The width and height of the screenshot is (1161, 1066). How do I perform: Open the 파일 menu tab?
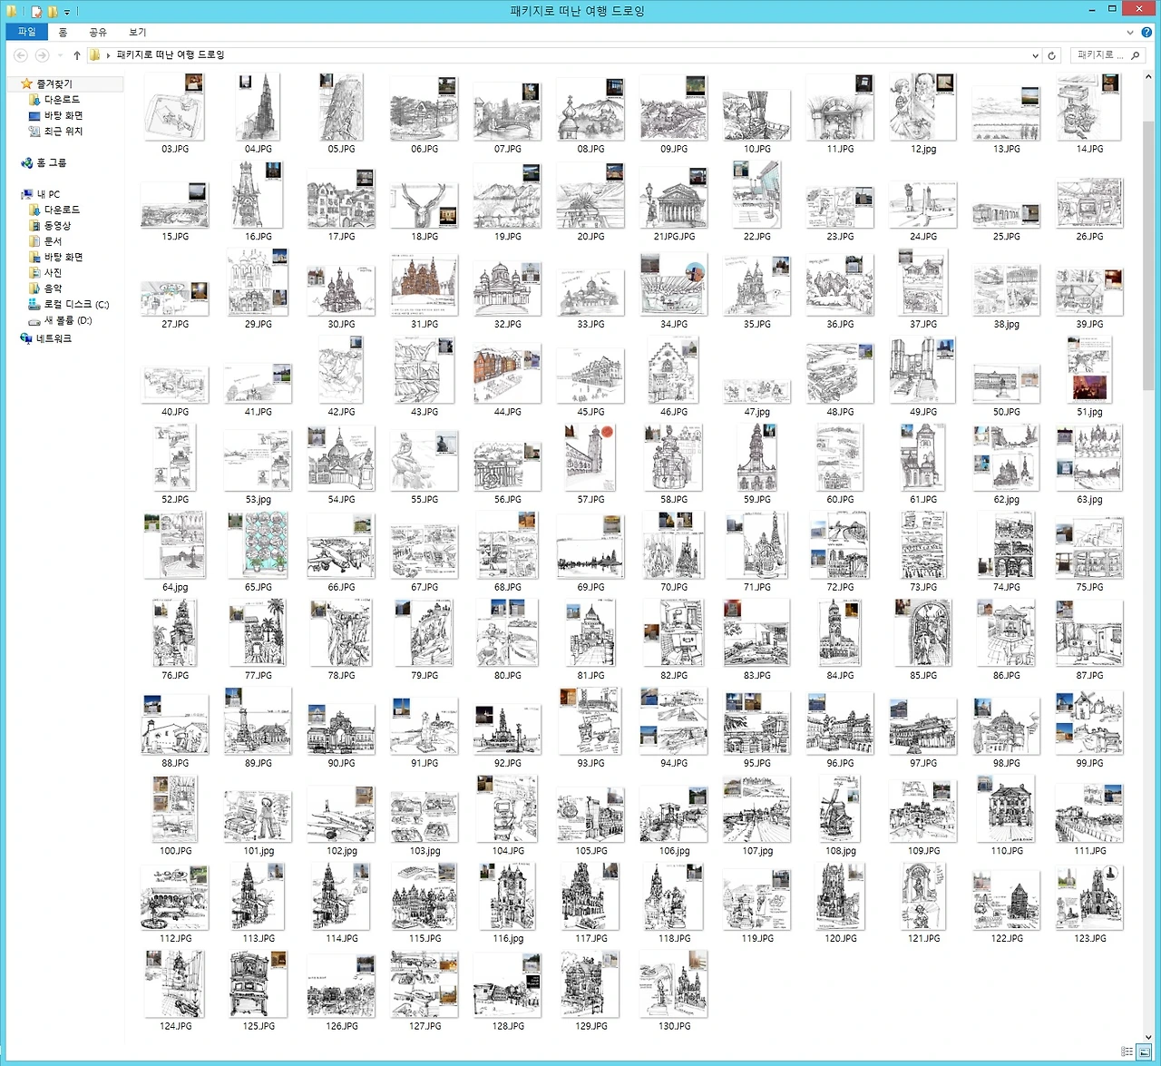click(27, 32)
